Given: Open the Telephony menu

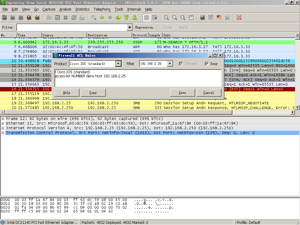Looking at the screenshot, I should [102, 9].
